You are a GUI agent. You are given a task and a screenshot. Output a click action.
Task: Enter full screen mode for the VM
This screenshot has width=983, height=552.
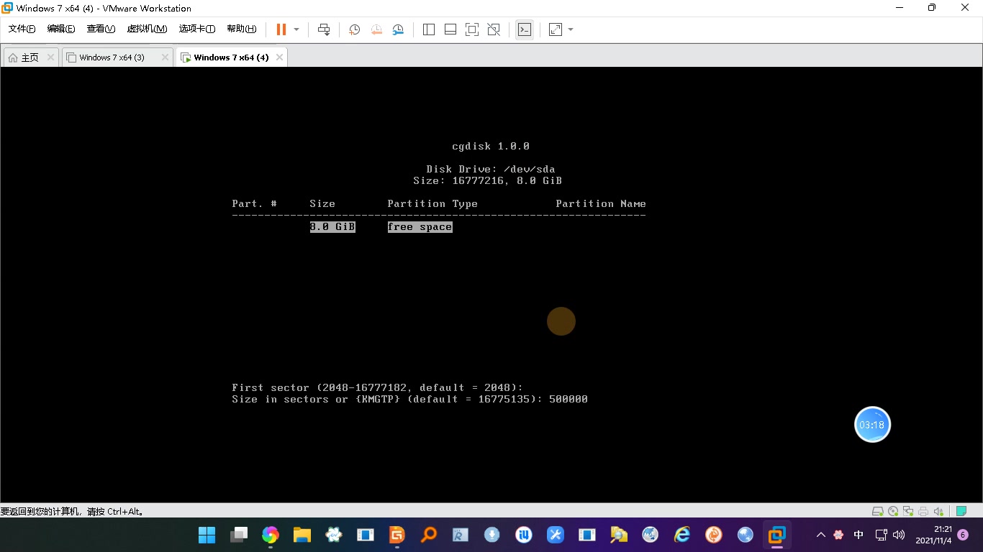(x=471, y=29)
